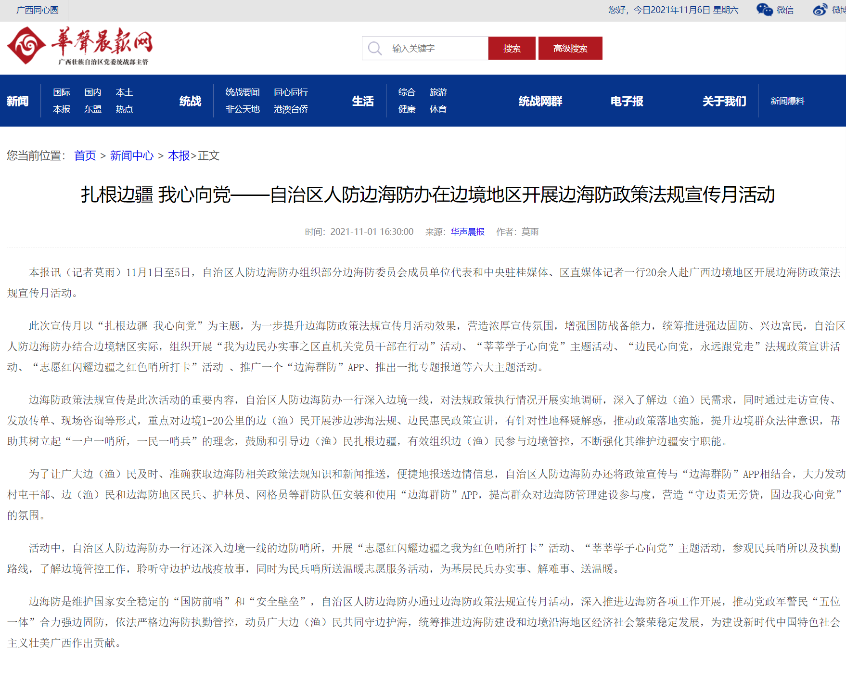Click the WeChat icon in top bar
This screenshot has height=695, width=846.
[x=764, y=10]
